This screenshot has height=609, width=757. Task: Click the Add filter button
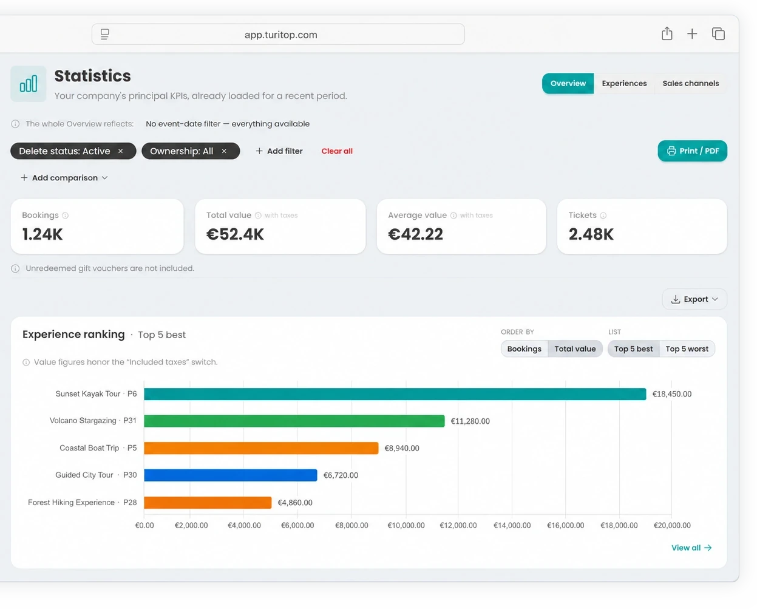(279, 151)
